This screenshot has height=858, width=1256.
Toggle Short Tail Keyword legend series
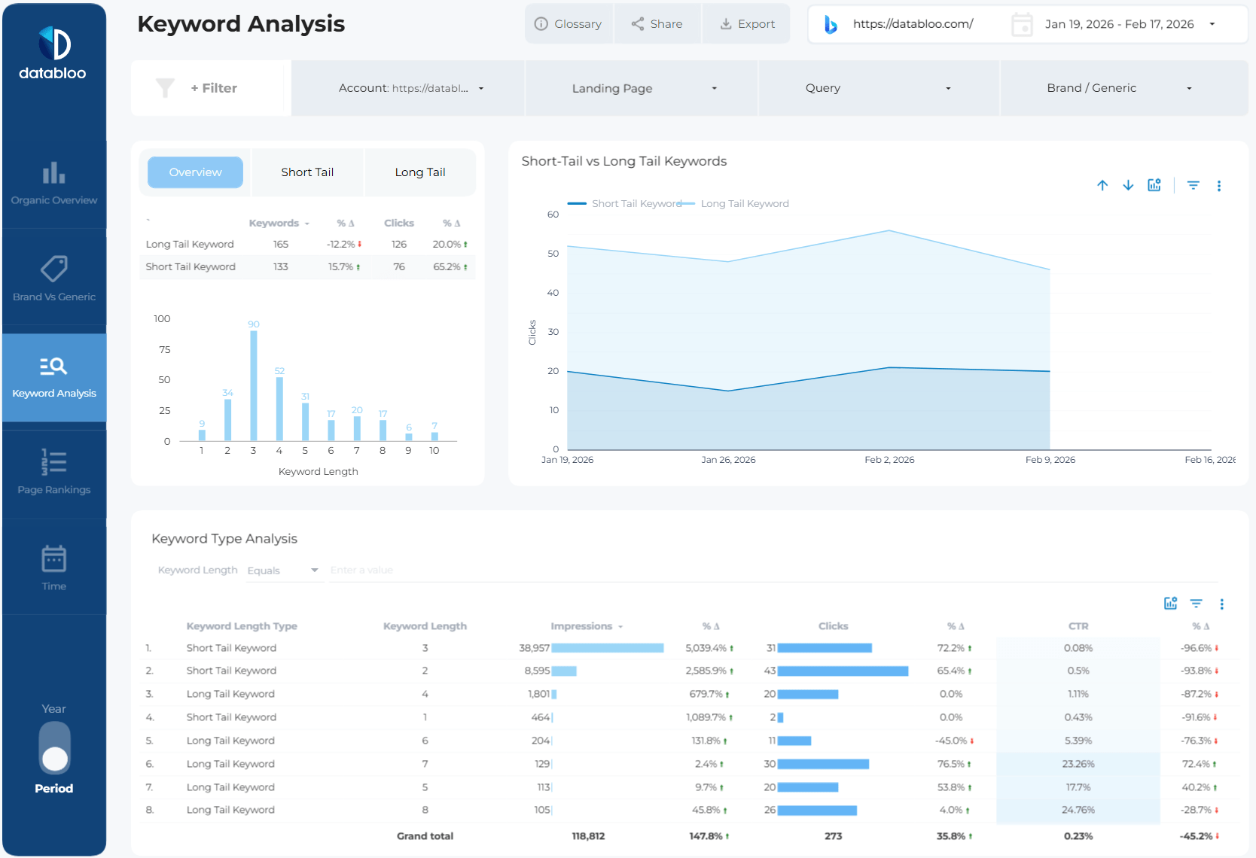click(625, 203)
